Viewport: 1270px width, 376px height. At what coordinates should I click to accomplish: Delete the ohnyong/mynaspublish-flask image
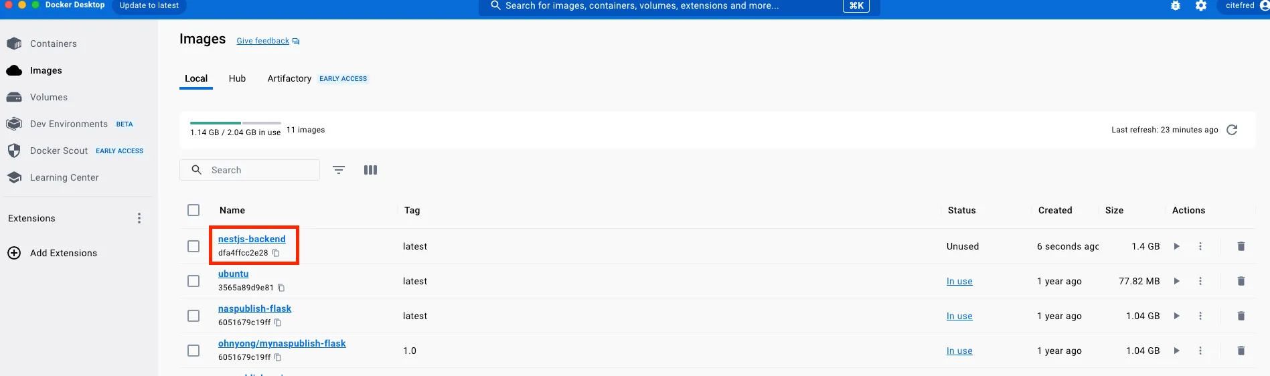coord(1241,351)
